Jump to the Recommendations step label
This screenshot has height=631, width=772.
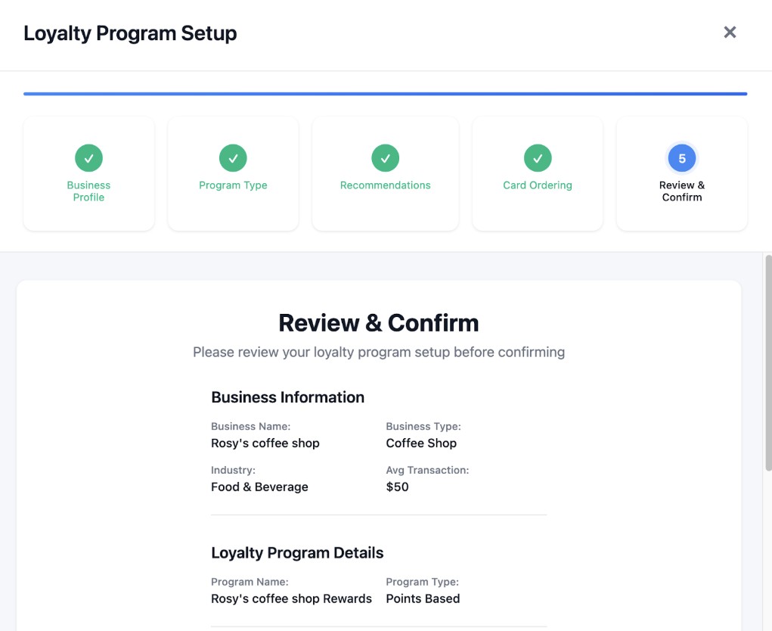tap(385, 185)
